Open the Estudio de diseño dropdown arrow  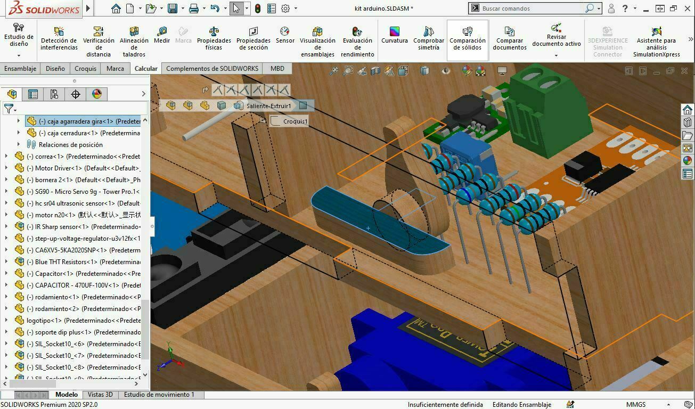click(19, 55)
